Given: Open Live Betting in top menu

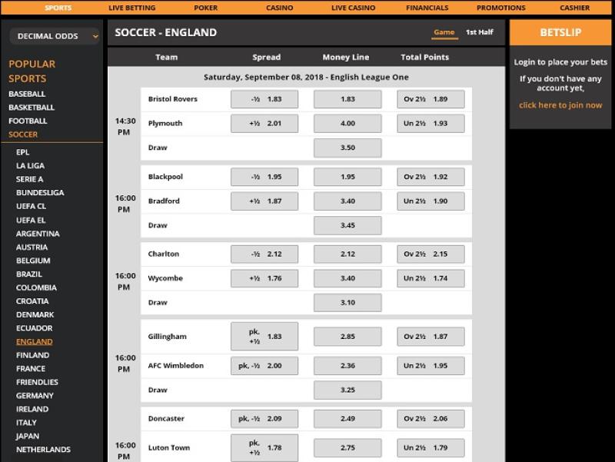Looking at the screenshot, I should tap(131, 8).
